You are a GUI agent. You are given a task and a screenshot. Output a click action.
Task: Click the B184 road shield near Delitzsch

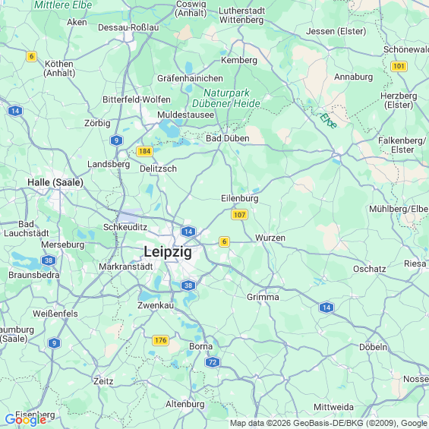tap(144, 151)
